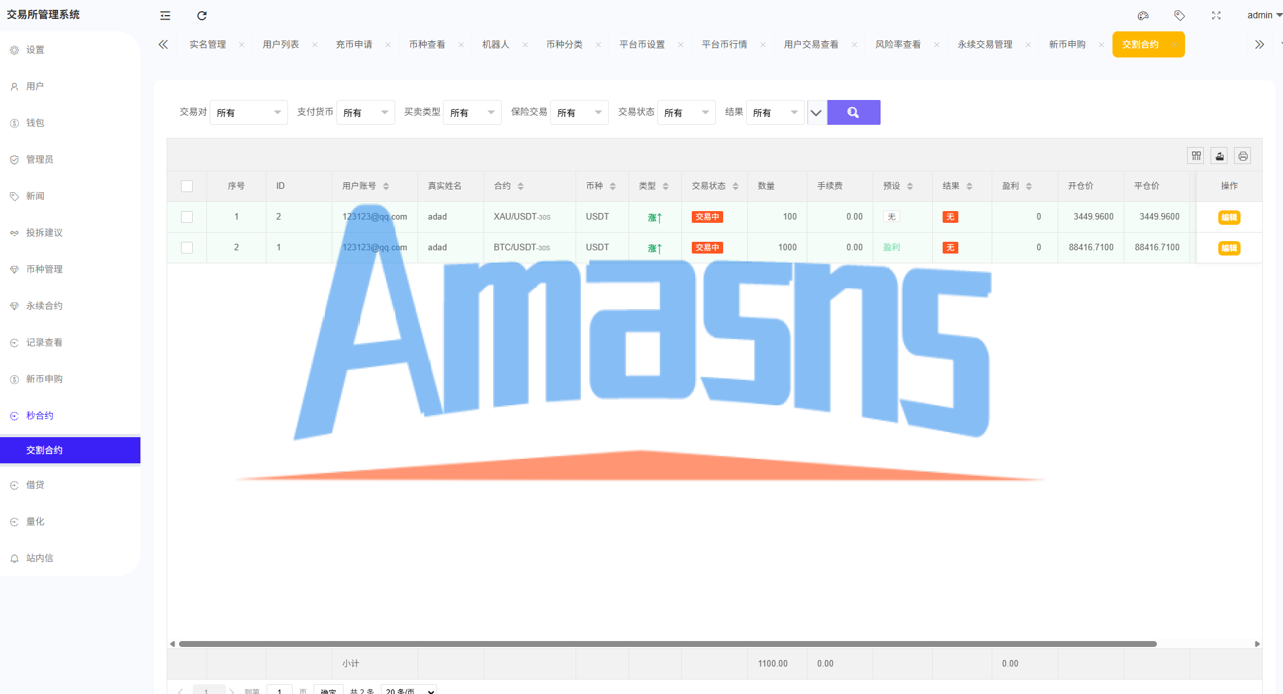Viewport: 1283px width, 694px height.
Task: Check the row for XAU/USDT contract
Action: pyautogui.click(x=187, y=217)
